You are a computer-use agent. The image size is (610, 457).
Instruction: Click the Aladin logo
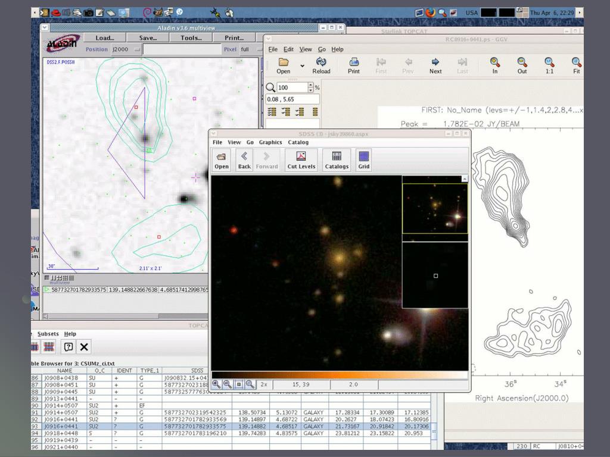[62, 43]
